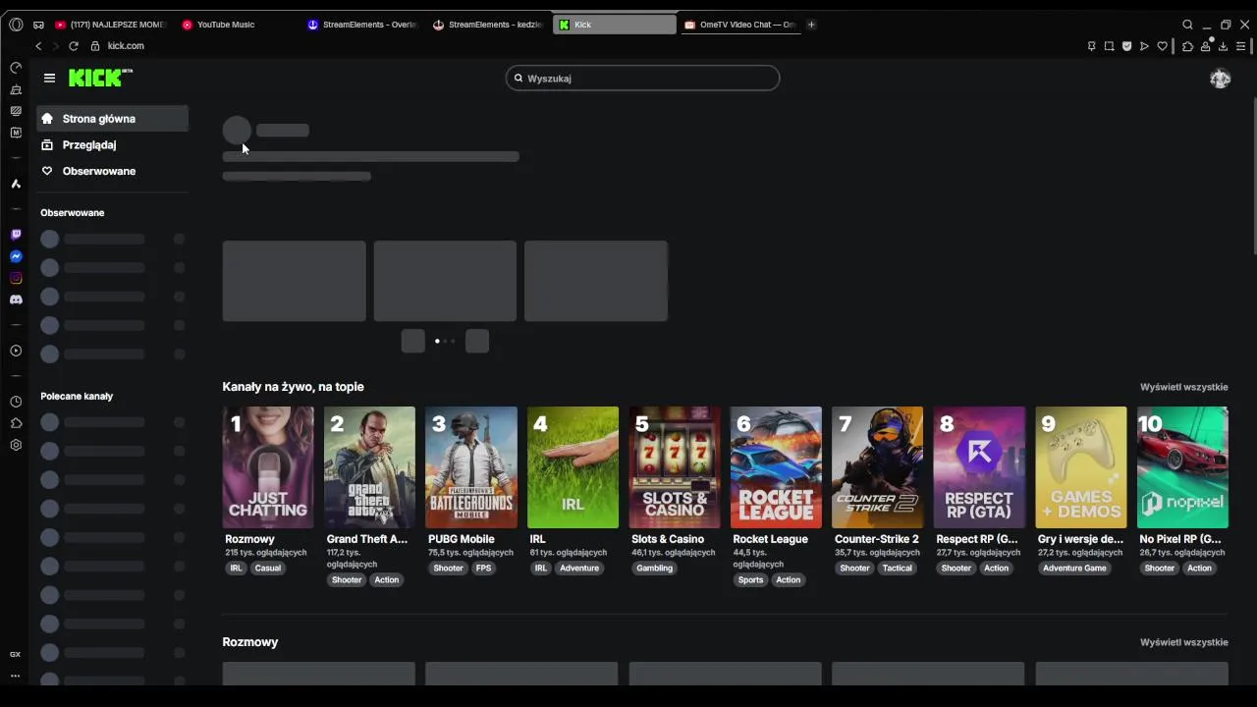Click the Tactical tag under Counter-Strike 2
Image resolution: width=1257 pixels, height=707 pixels.
897,569
